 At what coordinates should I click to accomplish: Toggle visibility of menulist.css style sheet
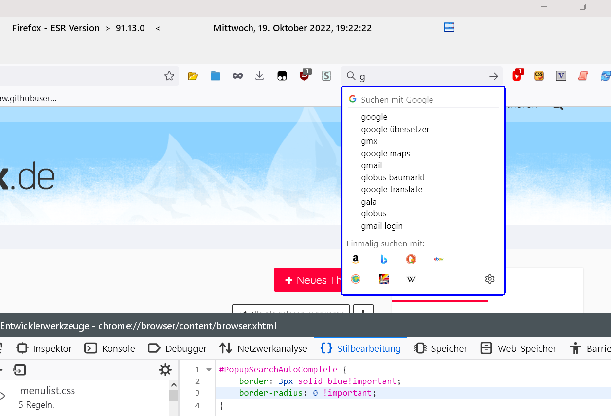pyautogui.click(x=1, y=396)
